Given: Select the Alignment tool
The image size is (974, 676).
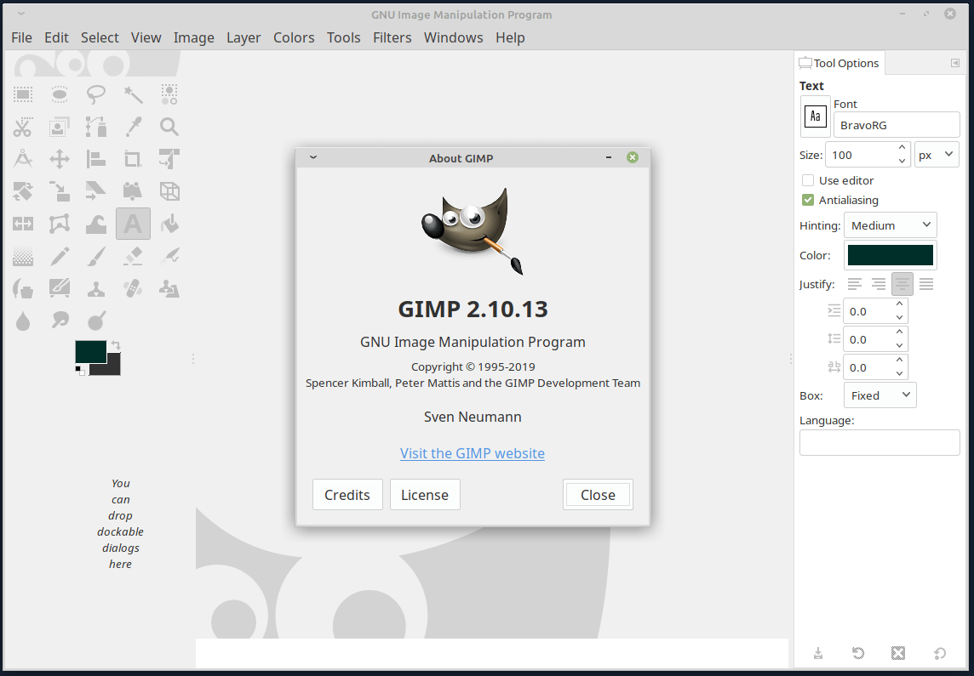Looking at the screenshot, I should click(96, 159).
